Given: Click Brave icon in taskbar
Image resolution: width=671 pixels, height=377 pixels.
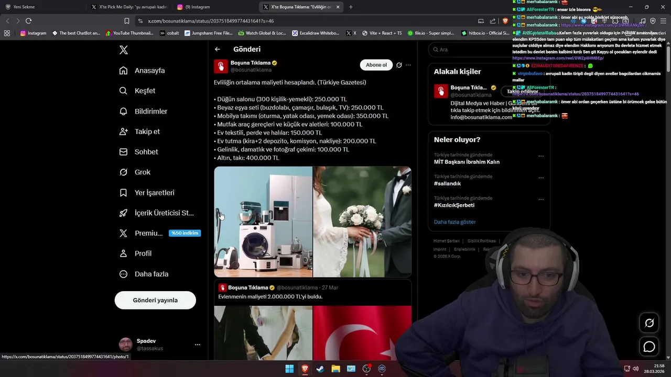Looking at the screenshot, I should click(x=305, y=369).
